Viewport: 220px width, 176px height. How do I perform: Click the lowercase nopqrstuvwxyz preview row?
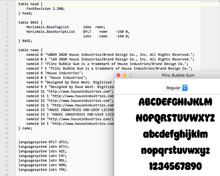click(176, 150)
